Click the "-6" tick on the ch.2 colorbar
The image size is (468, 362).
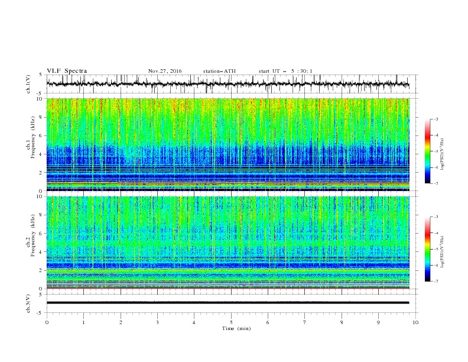point(436,265)
